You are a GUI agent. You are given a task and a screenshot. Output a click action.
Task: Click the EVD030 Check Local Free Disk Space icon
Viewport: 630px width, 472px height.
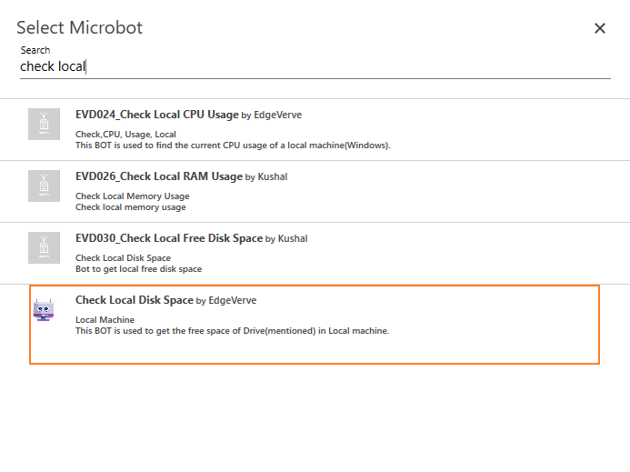[44, 247]
